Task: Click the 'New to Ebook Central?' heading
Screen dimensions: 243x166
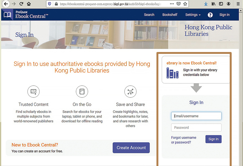Action: 35,145
